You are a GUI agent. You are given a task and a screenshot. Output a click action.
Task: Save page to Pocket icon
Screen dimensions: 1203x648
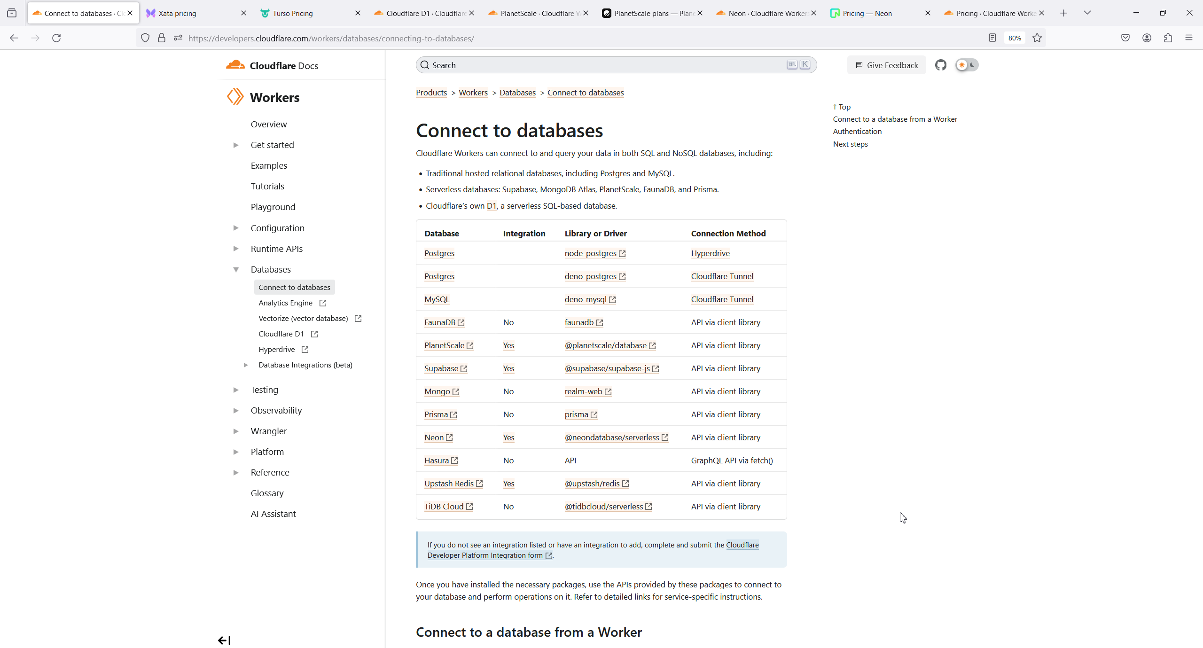[1125, 38]
